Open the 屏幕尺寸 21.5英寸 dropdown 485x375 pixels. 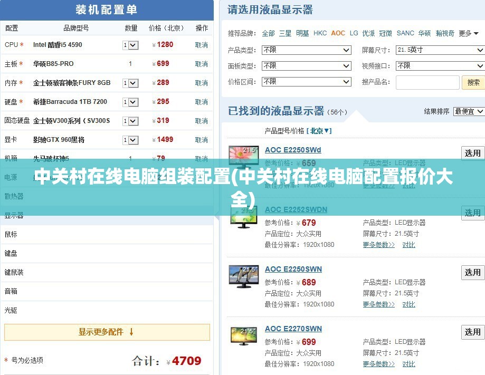(x=440, y=50)
